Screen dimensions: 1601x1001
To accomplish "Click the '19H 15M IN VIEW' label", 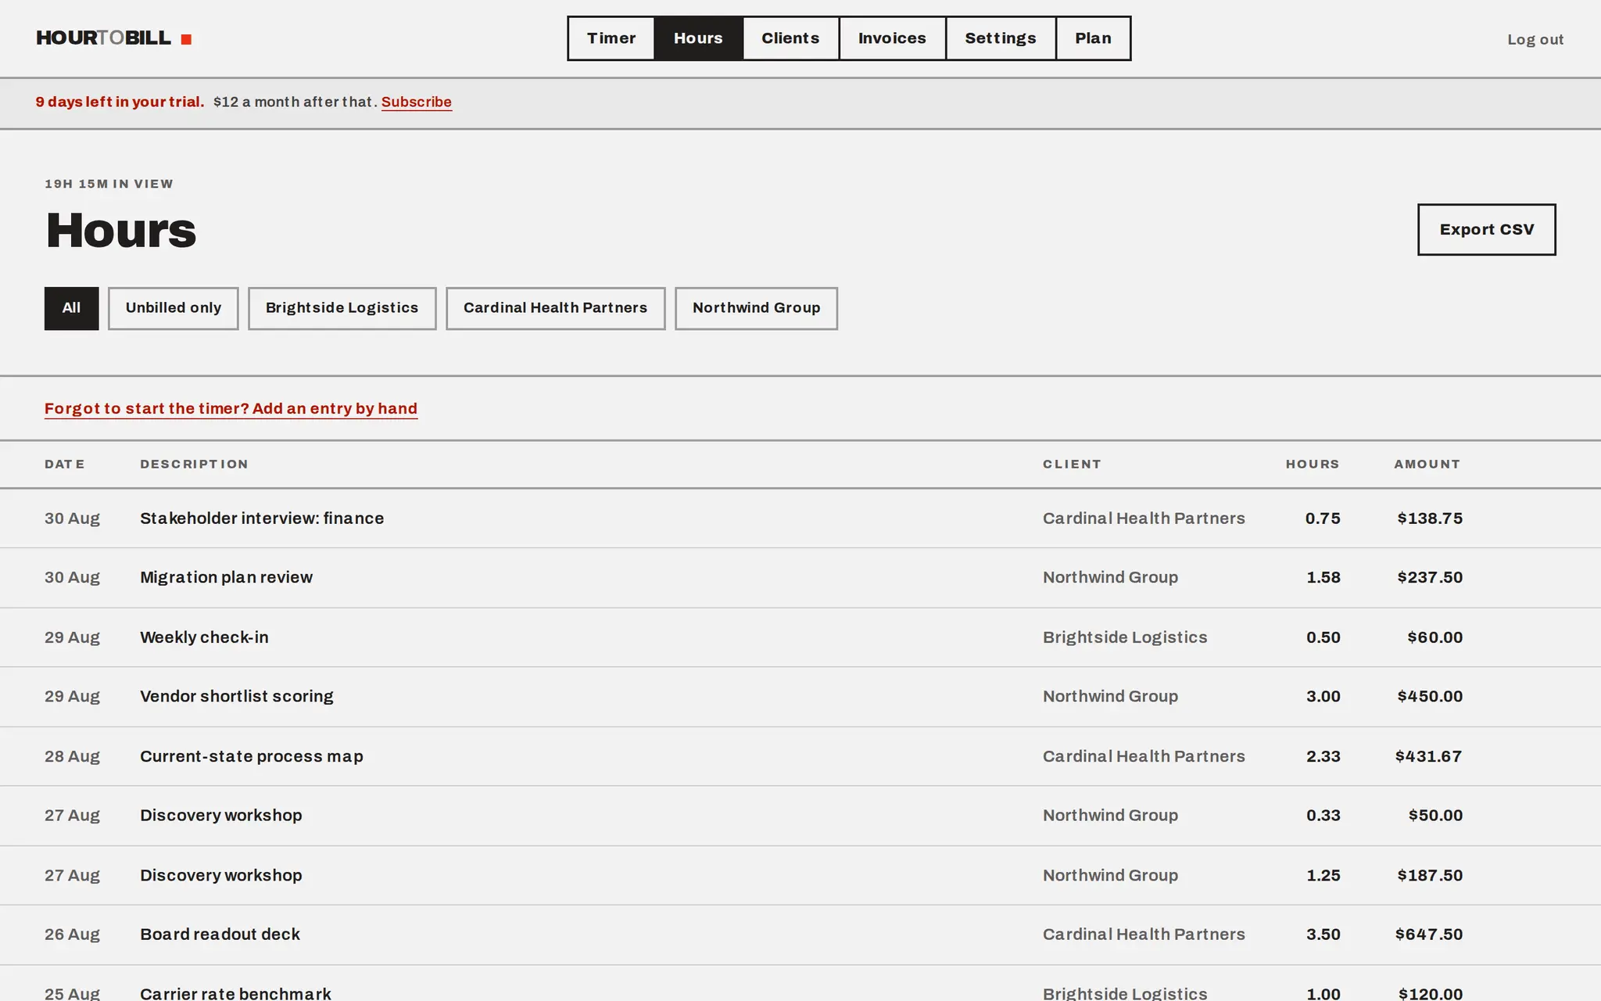I will tap(109, 184).
